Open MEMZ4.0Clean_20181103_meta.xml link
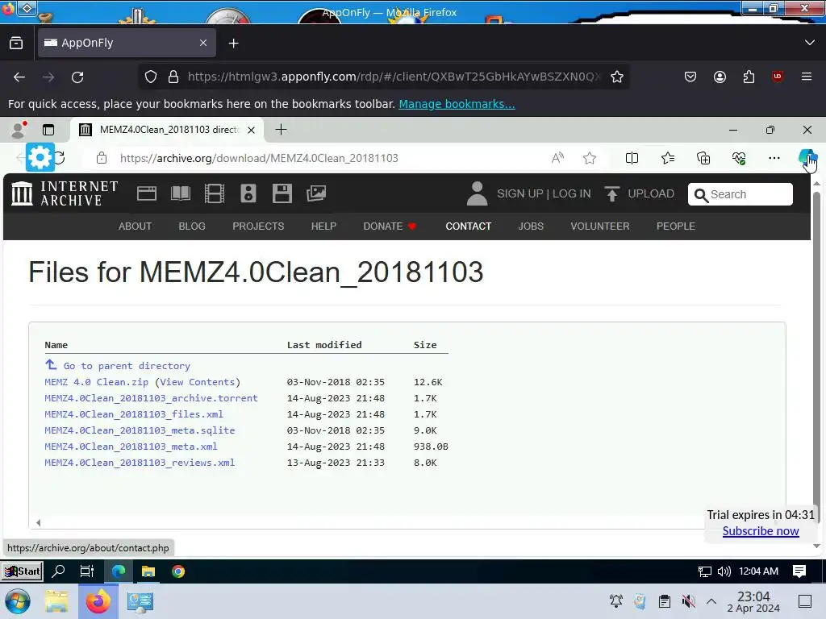 [x=131, y=447]
